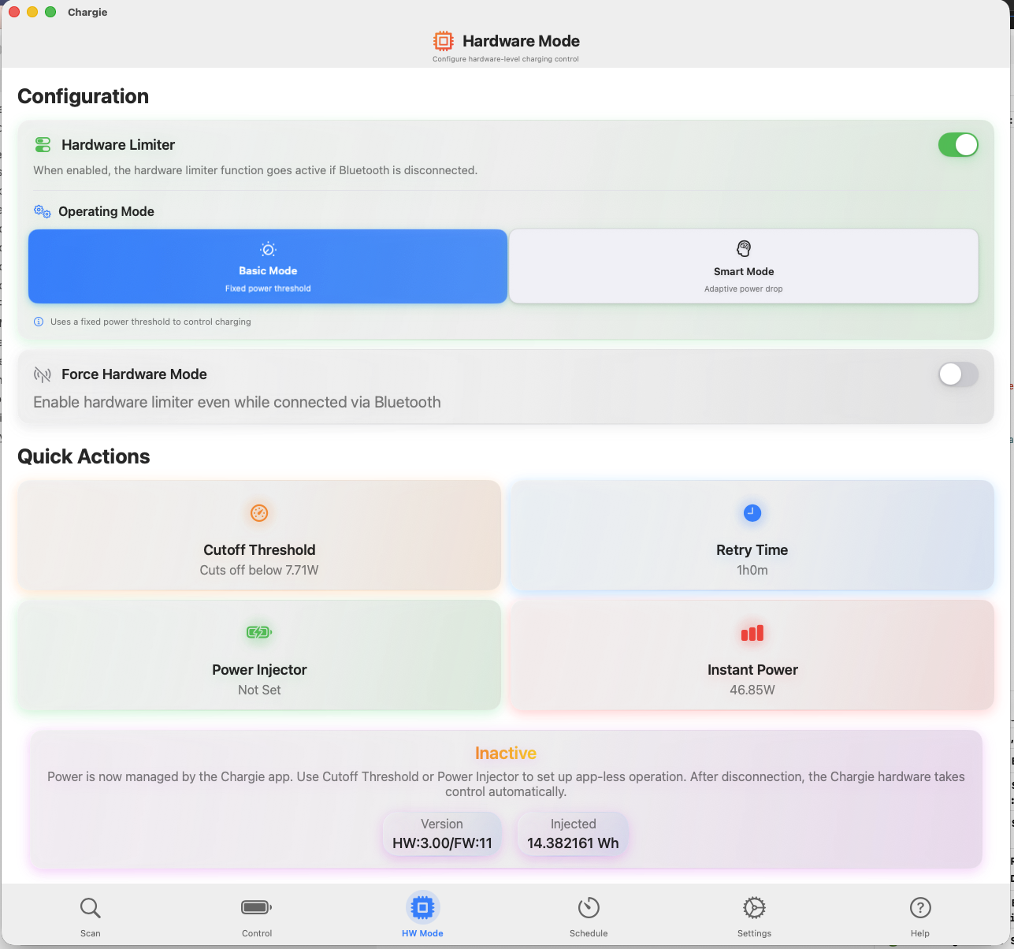This screenshot has height=949, width=1014.
Task: Switch to the Control tab
Action: tap(257, 916)
